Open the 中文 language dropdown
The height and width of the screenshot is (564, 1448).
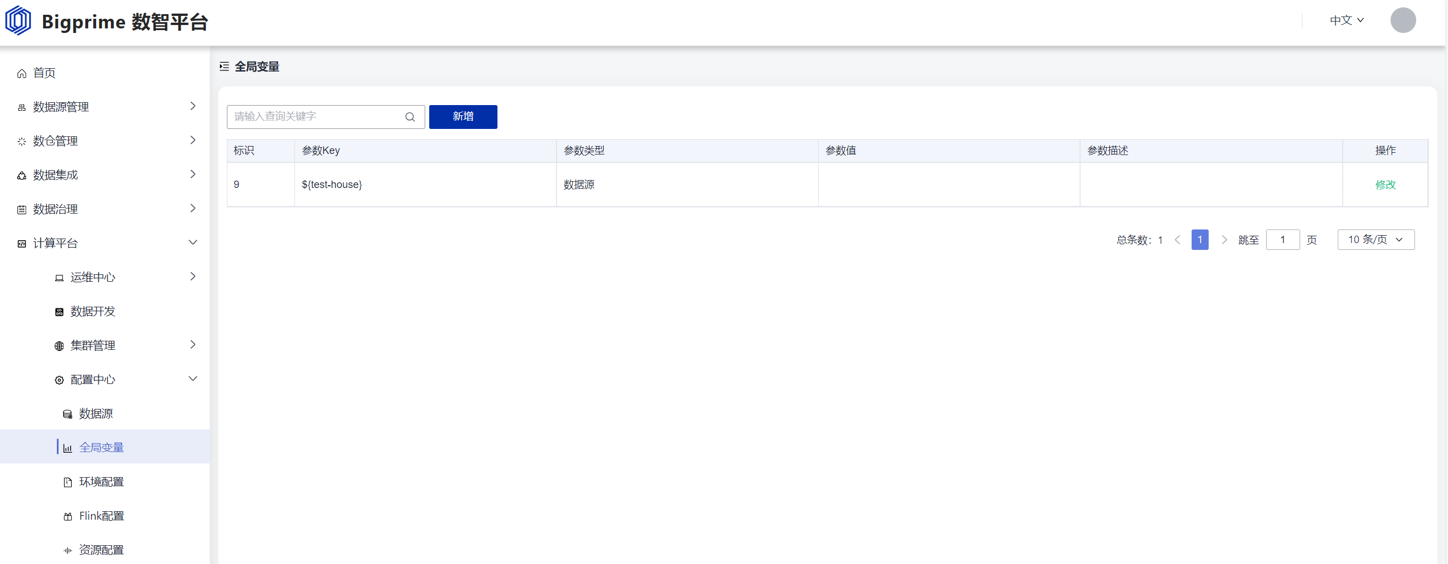(x=1347, y=20)
